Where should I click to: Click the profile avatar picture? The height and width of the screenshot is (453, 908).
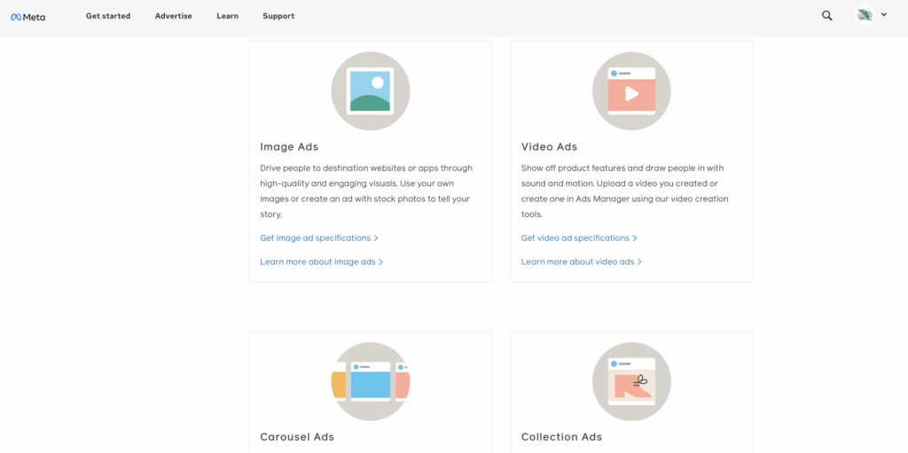pyautogui.click(x=865, y=15)
